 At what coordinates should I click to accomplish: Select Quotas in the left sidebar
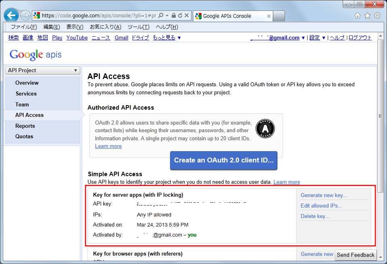[24, 137]
